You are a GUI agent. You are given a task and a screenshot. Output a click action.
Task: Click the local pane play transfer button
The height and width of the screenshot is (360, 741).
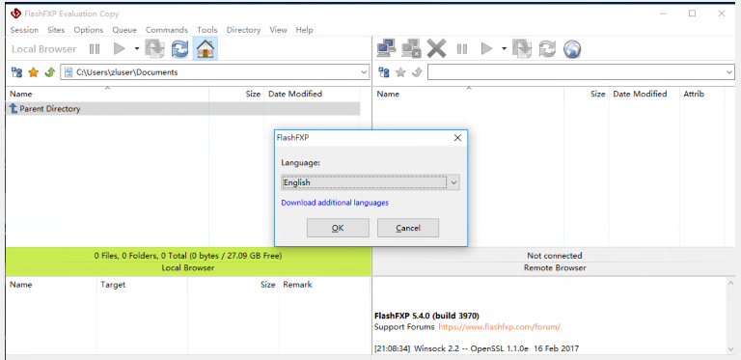(119, 48)
